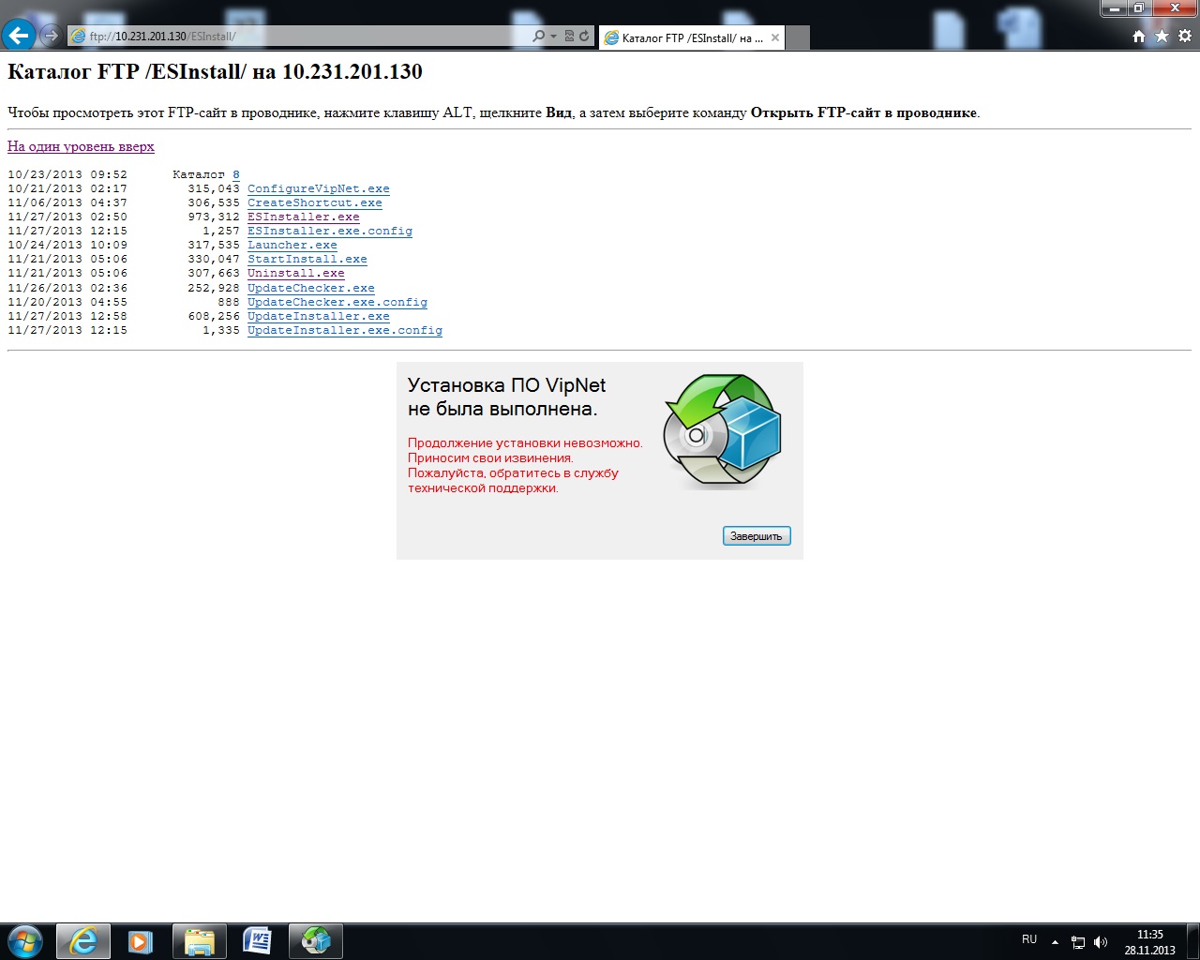Click the UpdateInstaller.exe.config link
The width and height of the screenshot is (1200, 960).
click(x=344, y=330)
